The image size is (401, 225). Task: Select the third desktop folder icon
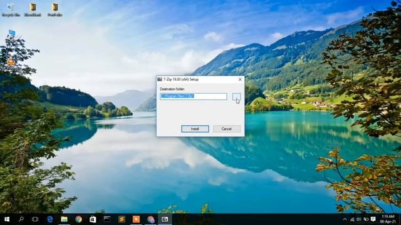55,10
